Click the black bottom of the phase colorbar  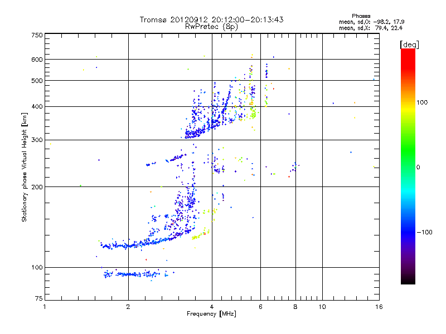[408, 280]
